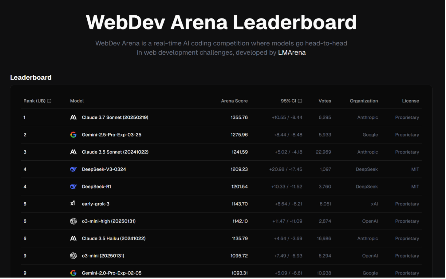Click the OpenAI logo beside o3-mini-high
Viewport: 446px width, 279px height.
click(73, 221)
